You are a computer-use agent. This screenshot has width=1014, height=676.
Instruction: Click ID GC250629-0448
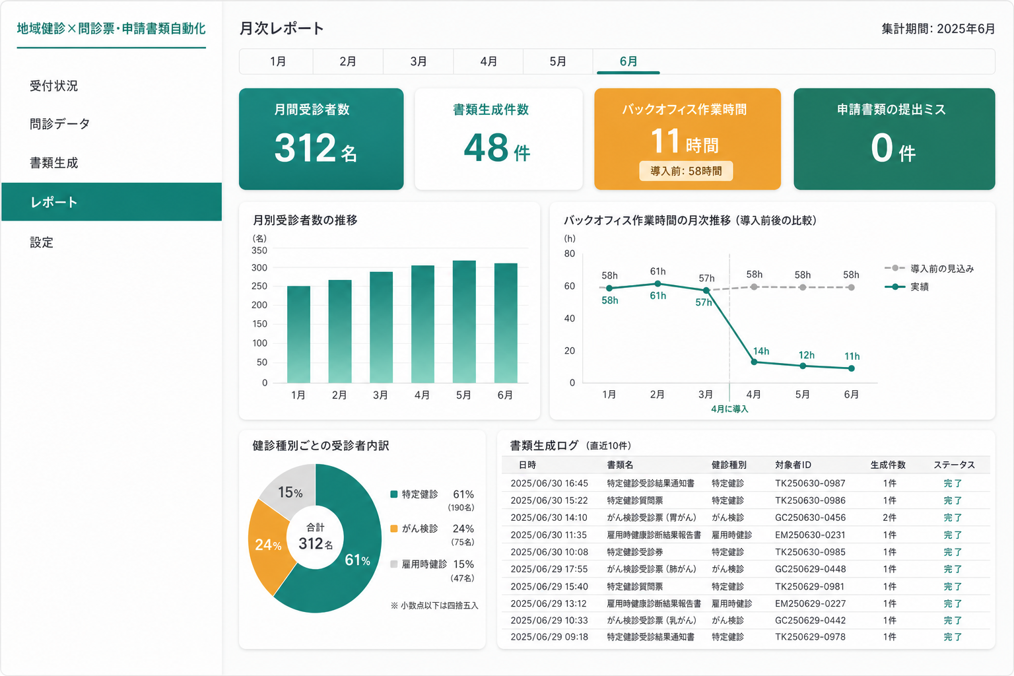(x=810, y=569)
